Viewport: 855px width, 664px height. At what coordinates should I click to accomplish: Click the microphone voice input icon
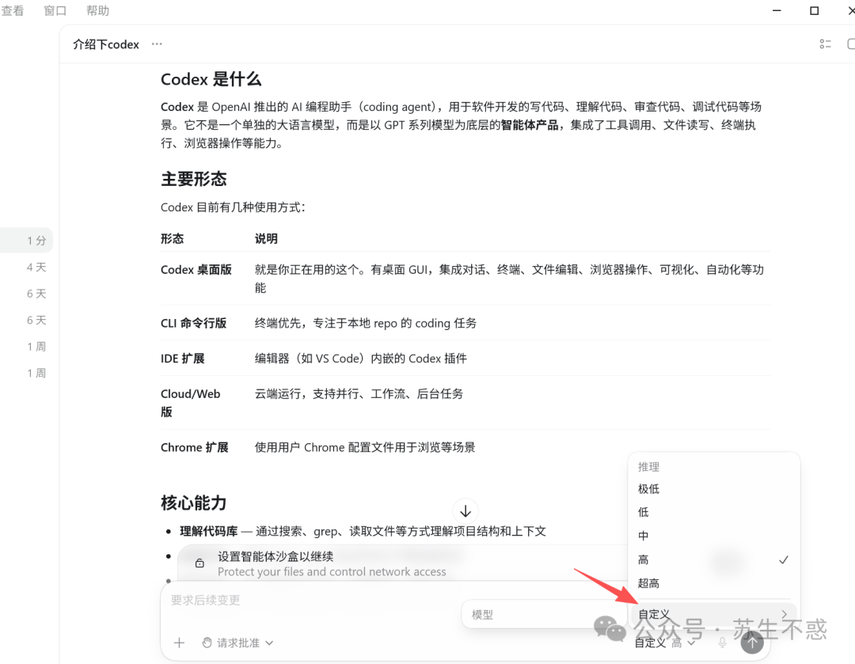point(723,643)
